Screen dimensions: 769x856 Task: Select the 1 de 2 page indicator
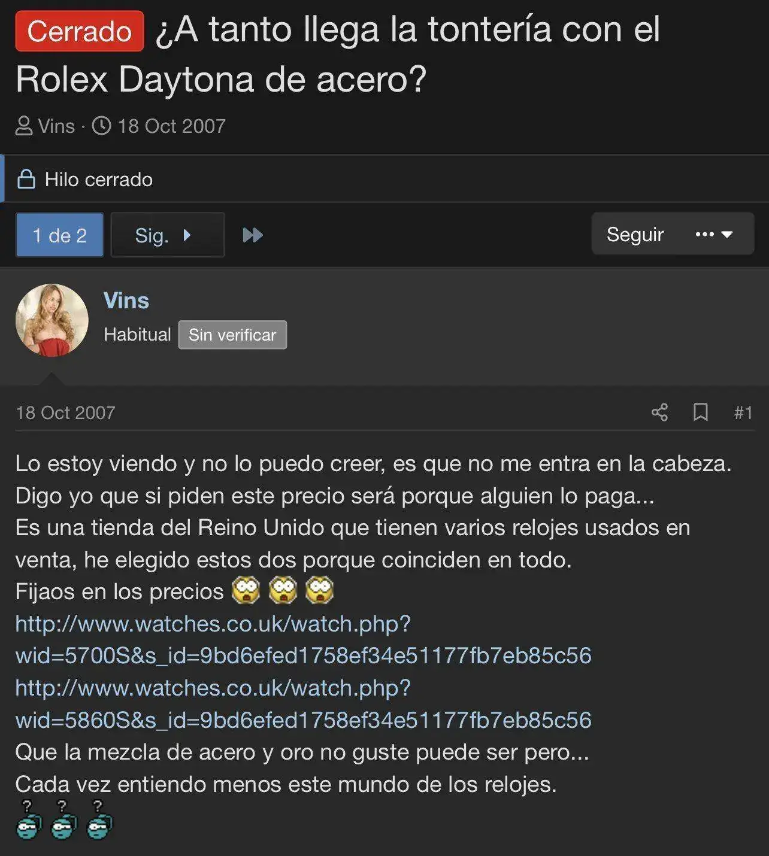coord(59,235)
